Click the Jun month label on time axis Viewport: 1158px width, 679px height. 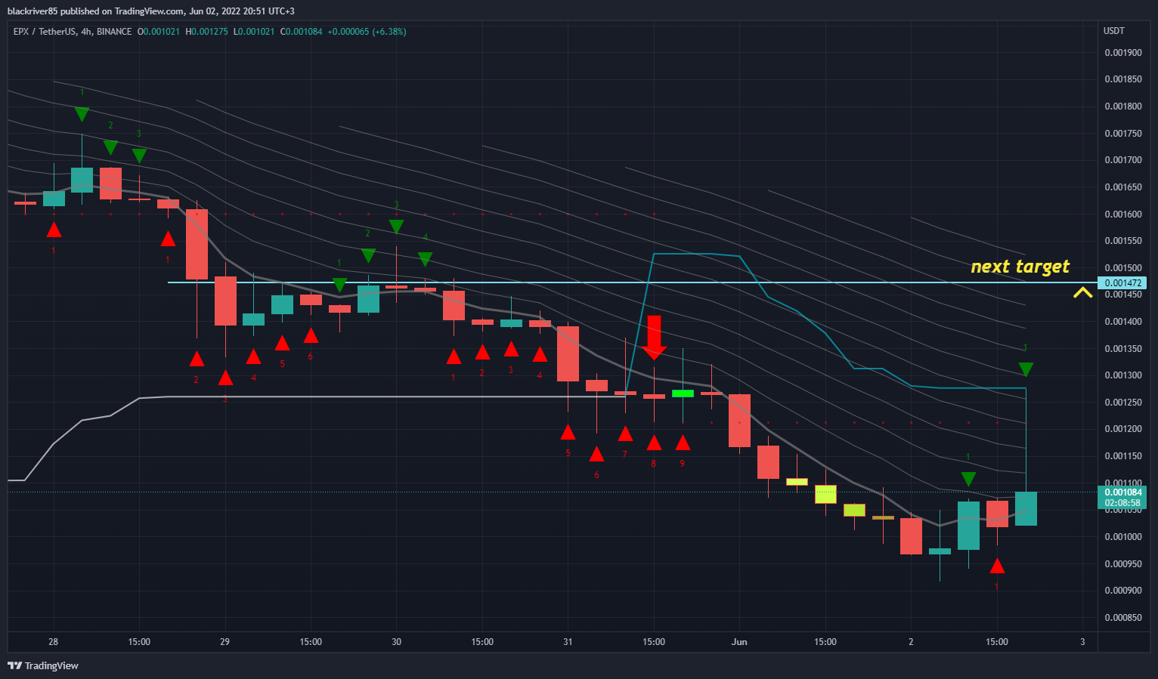(x=739, y=642)
